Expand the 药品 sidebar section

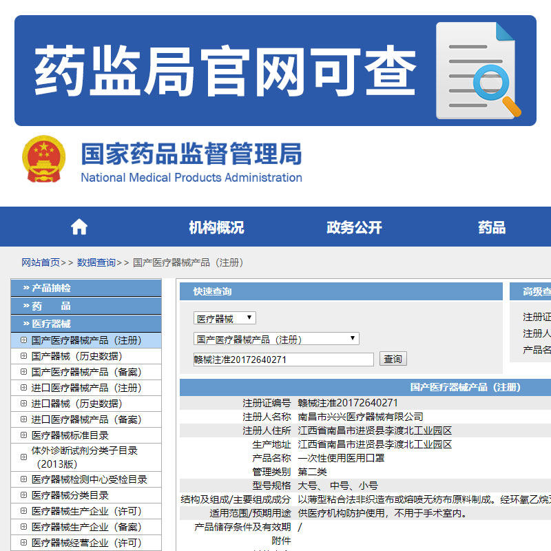click(86, 306)
